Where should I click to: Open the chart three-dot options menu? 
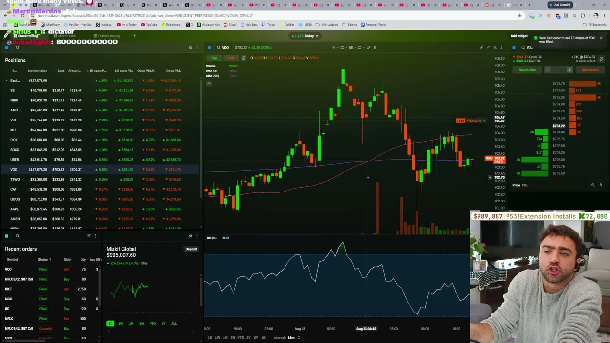click(x=501, y=47)
